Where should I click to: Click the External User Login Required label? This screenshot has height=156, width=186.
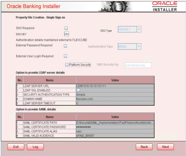coord(35,56)
